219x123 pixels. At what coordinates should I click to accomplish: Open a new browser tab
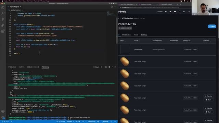pyautogui.click(x=181, y=4)
